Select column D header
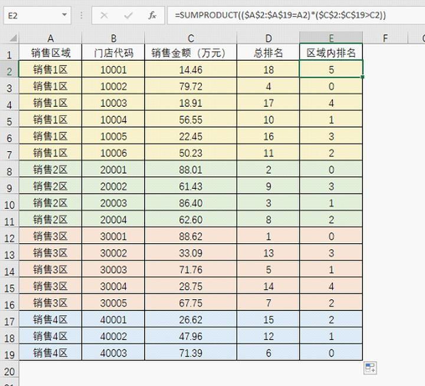Screen dimensions: 425x386 point(268,38)
